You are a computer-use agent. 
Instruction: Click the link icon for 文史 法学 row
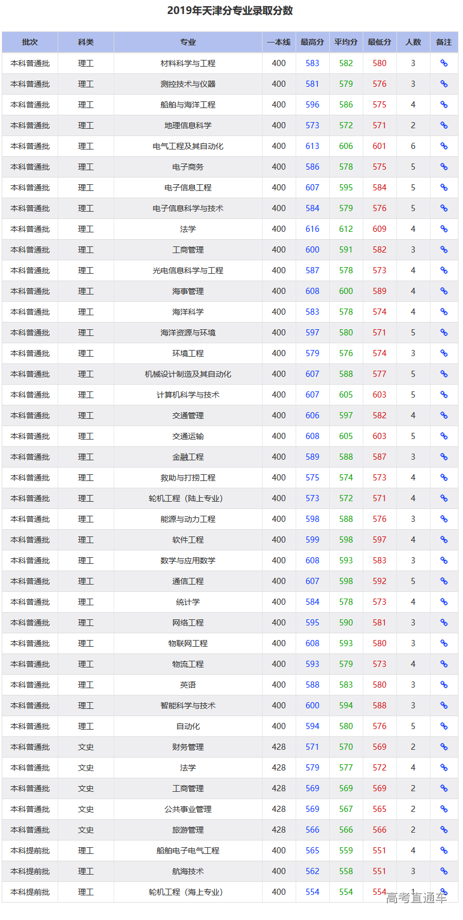pyautogui.click(x=443, y=768)
